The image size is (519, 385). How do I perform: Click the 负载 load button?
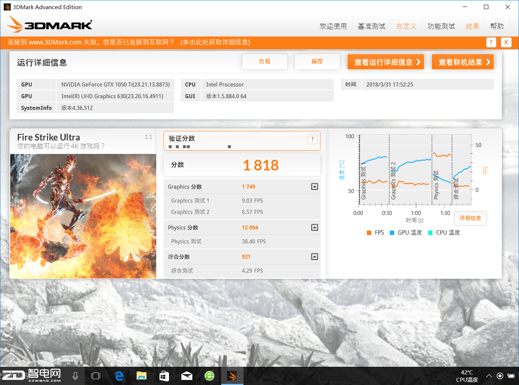point(265,62)
